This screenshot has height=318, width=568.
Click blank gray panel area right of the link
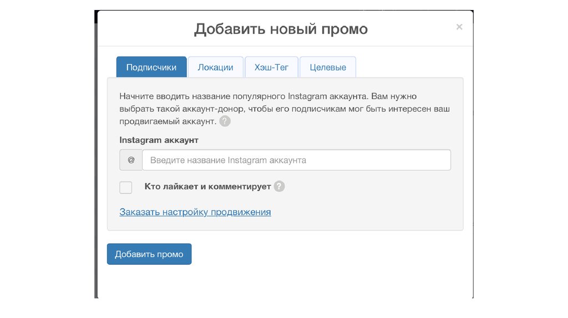(366, 212)
